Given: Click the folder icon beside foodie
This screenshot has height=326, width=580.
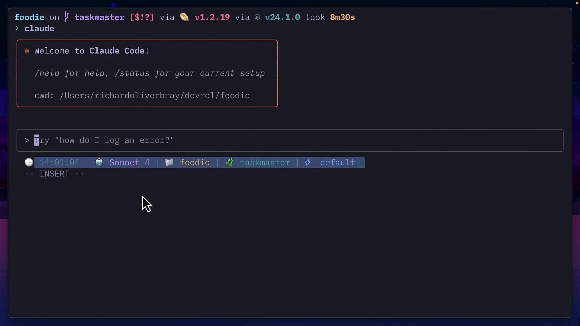Looking at the screenshot, I should [x=169, y=162].
